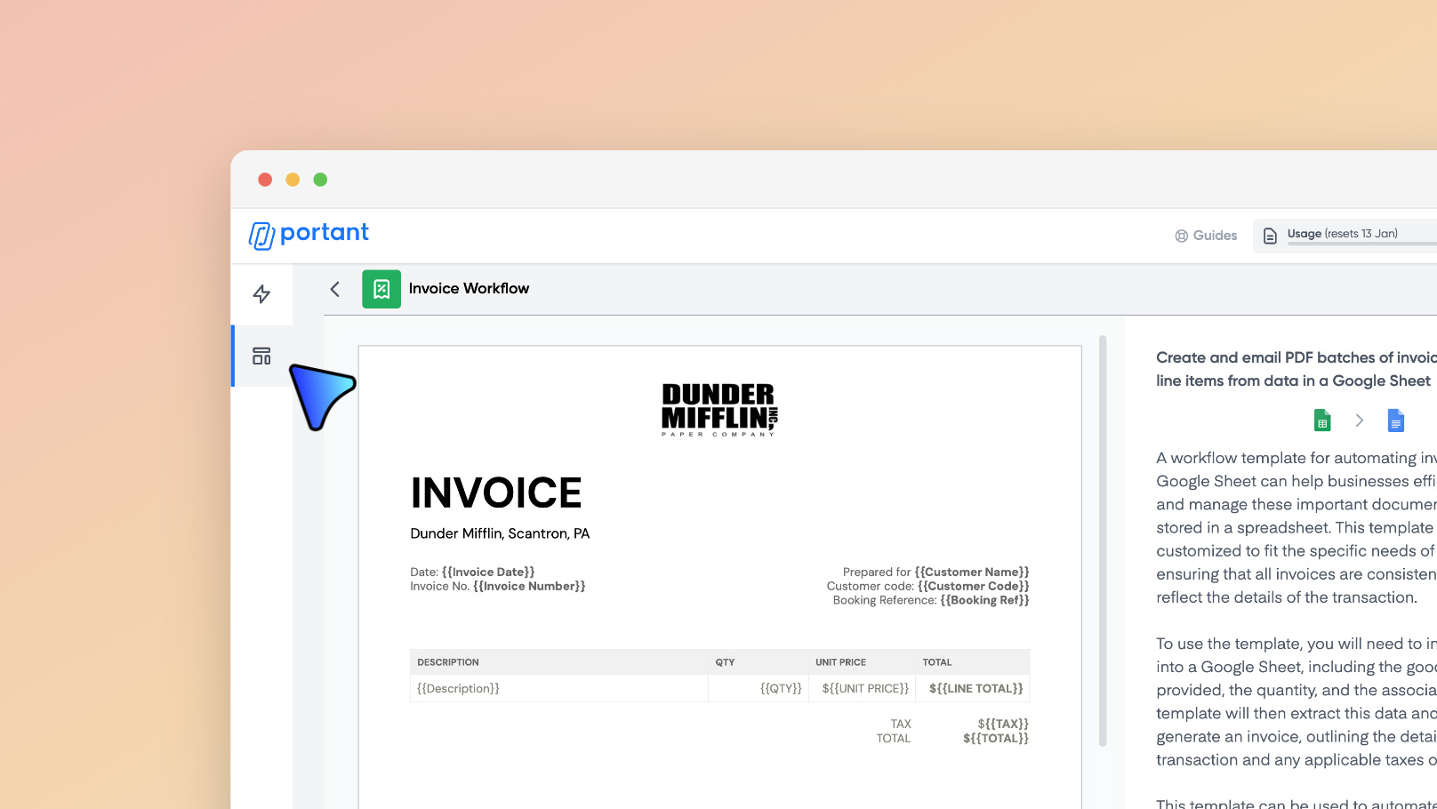Click the Usage document icon
The height and width of the screenshot is (809, 1437).
pyautogui.click(x=1270, y=235)
